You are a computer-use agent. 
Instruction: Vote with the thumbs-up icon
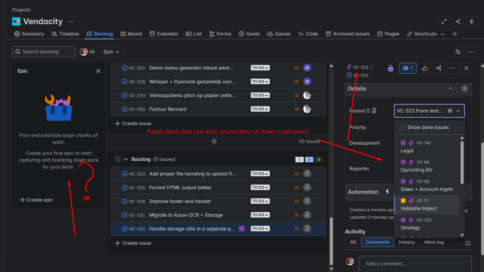(425, 68)
